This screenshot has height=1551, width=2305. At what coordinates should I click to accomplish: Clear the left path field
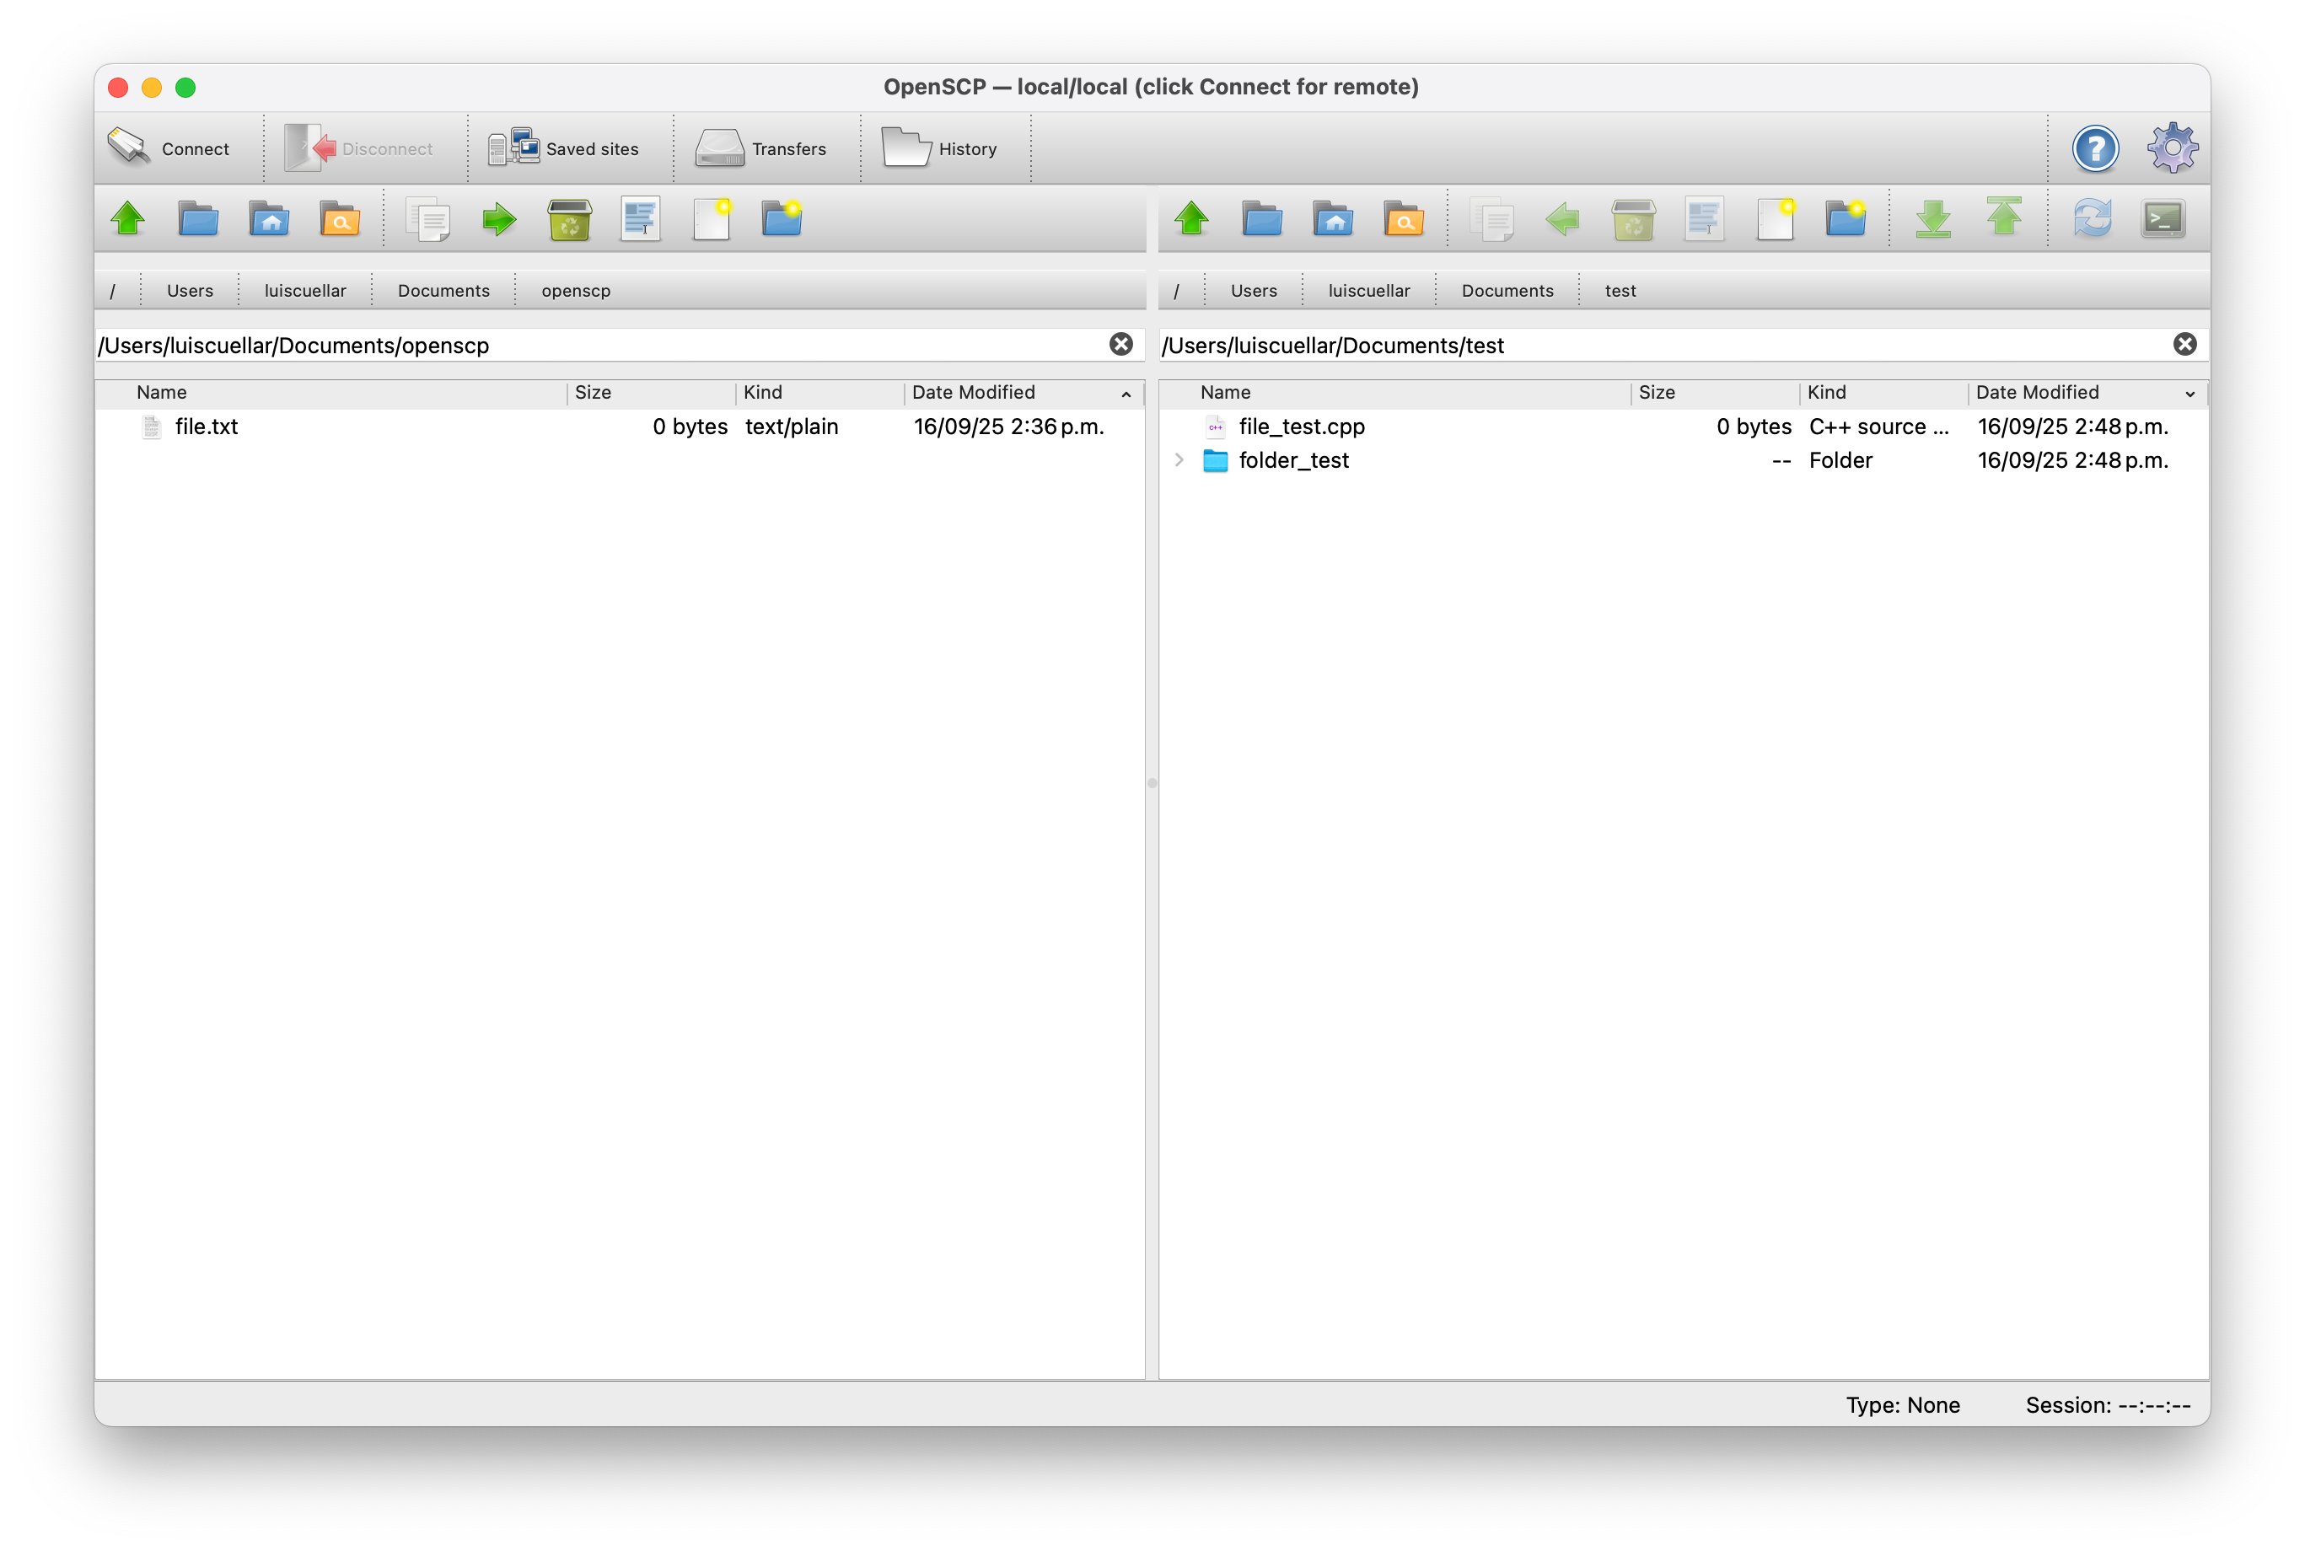pyautogui.click(x=1120, y=344)
